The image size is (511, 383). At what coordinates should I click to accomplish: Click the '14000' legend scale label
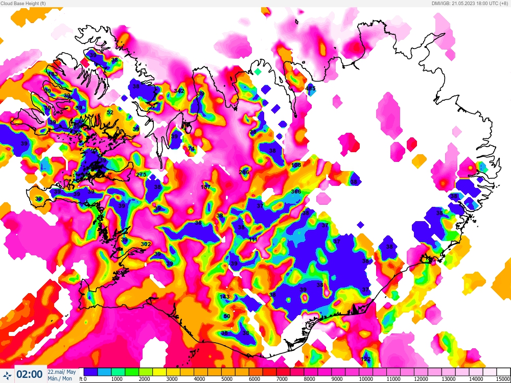tap(476, 379)
